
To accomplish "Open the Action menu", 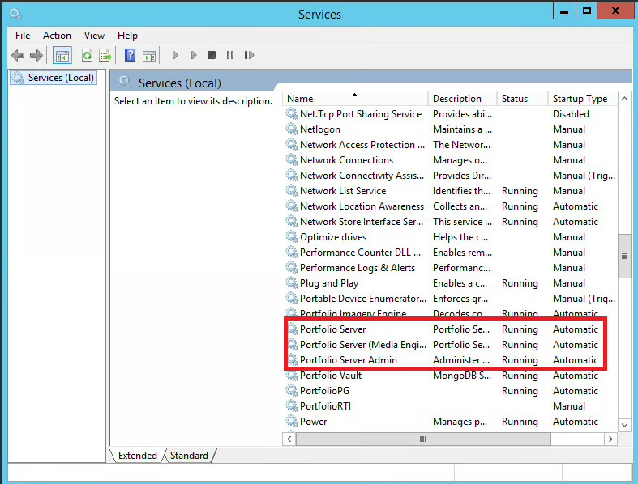I will click(x=57, y=36).
